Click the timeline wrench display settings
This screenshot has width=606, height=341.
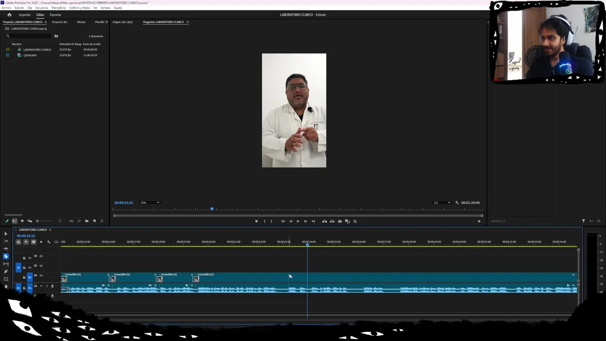(x=48, y=242)
